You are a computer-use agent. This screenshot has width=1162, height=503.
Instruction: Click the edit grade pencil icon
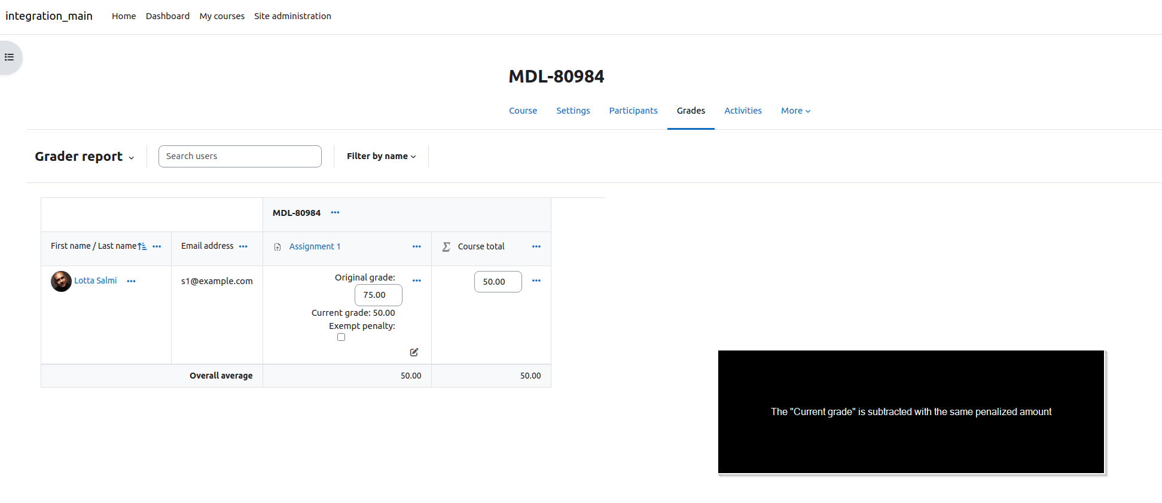click(x=414, y=352)
